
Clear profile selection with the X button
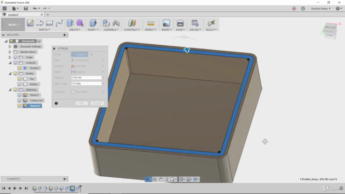pyautogui.click(x=92, y=54)
